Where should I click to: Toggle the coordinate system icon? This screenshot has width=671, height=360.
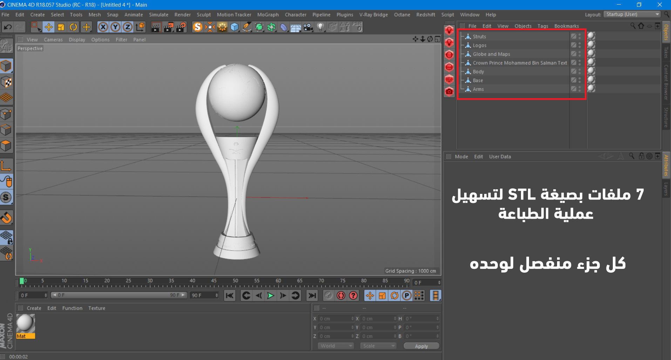140,27
